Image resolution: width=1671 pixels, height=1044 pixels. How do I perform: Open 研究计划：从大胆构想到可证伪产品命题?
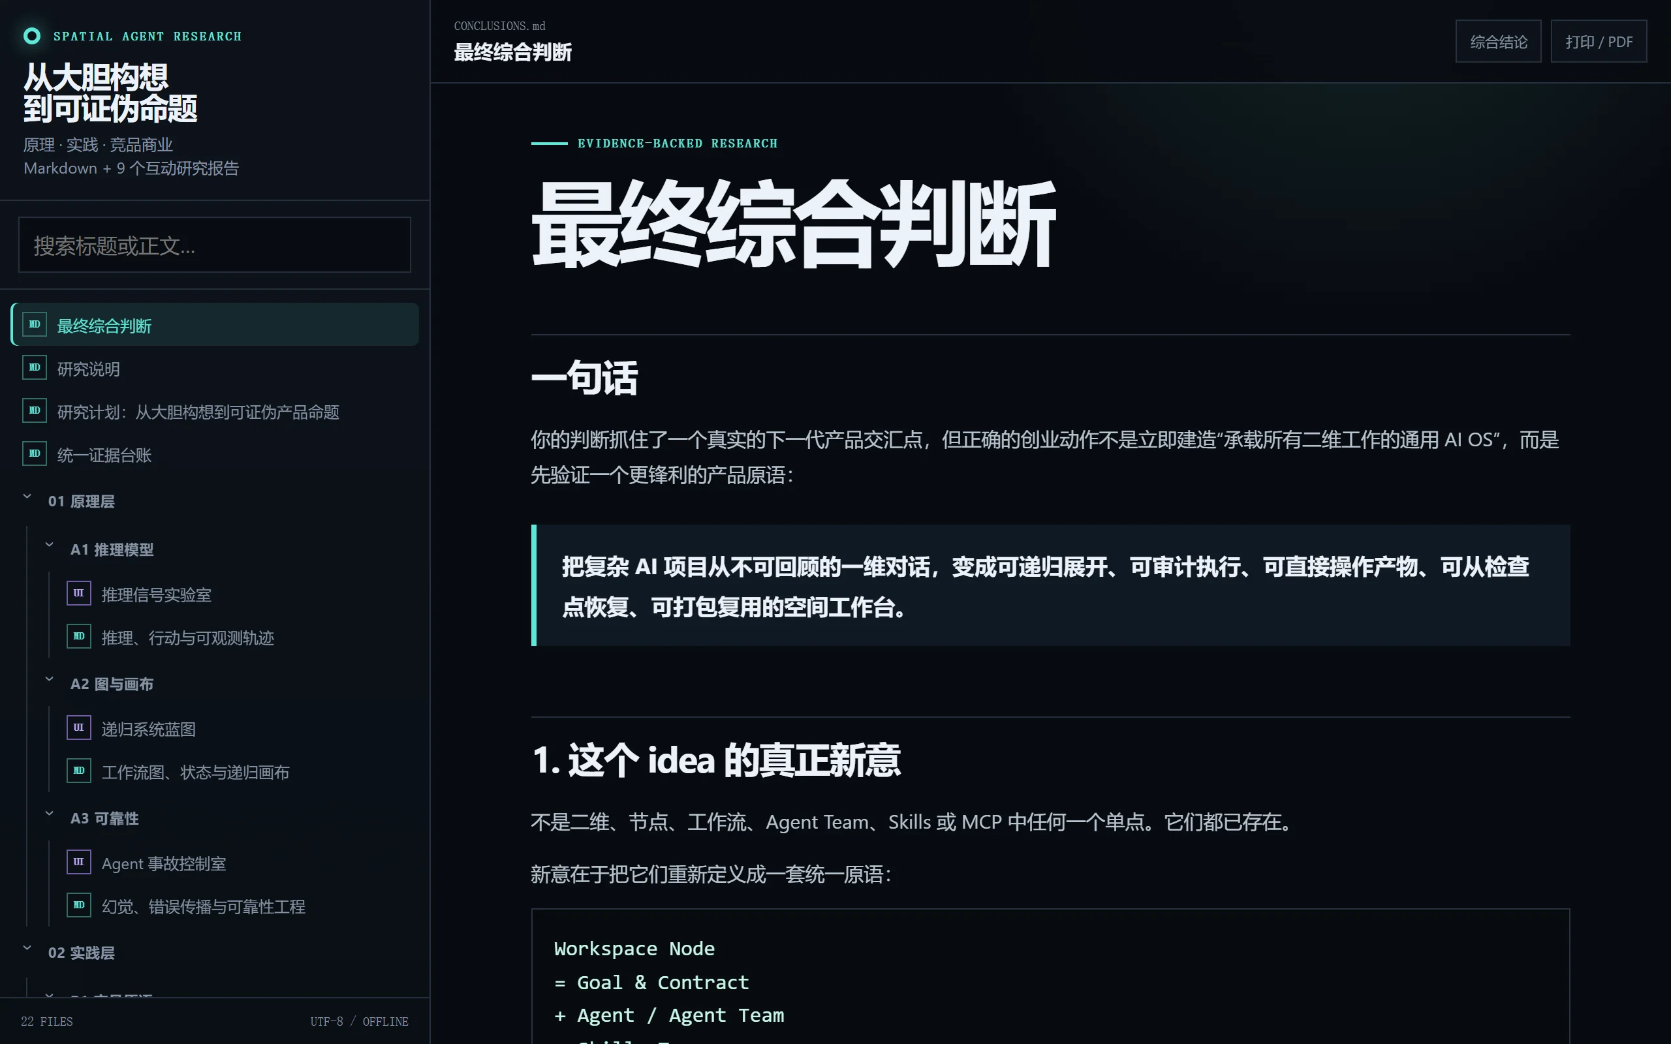tap(215, 412)
